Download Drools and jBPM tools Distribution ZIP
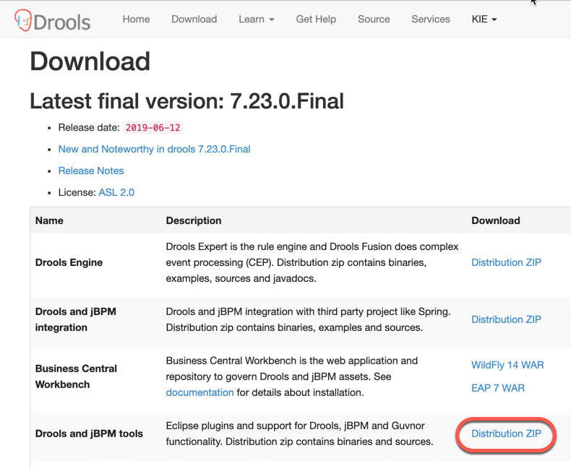This screenshot has width=571, height=469. [506, 434]
